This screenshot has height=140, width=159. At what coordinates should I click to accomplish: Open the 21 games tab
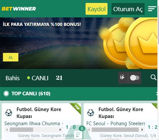[59, 78]
